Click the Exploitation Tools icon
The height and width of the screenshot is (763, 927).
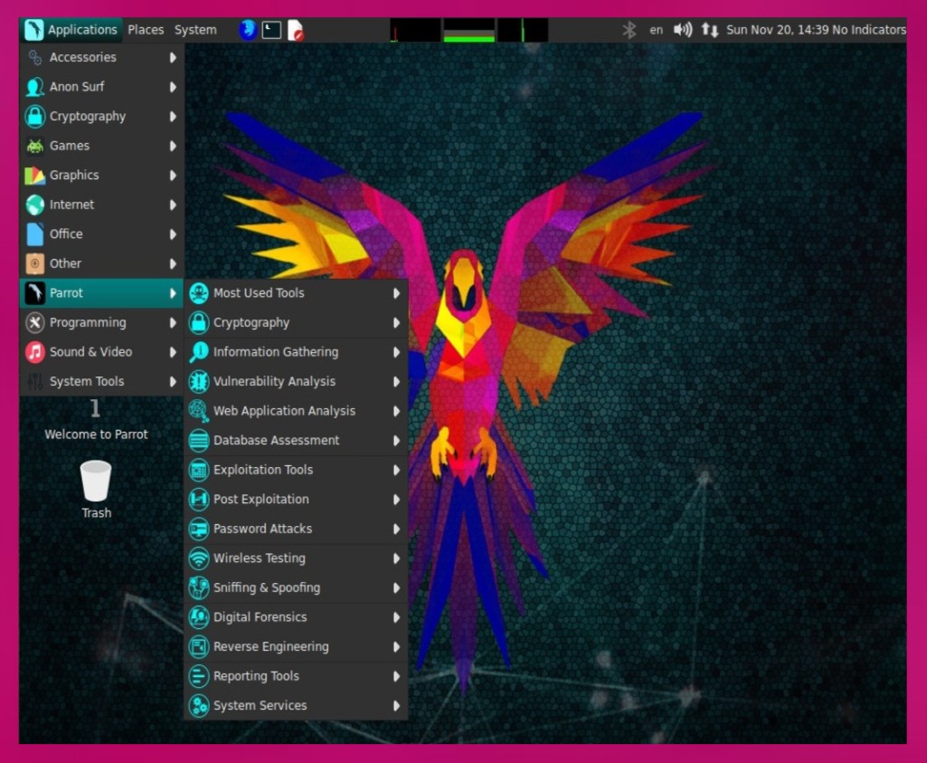[199, 471]
